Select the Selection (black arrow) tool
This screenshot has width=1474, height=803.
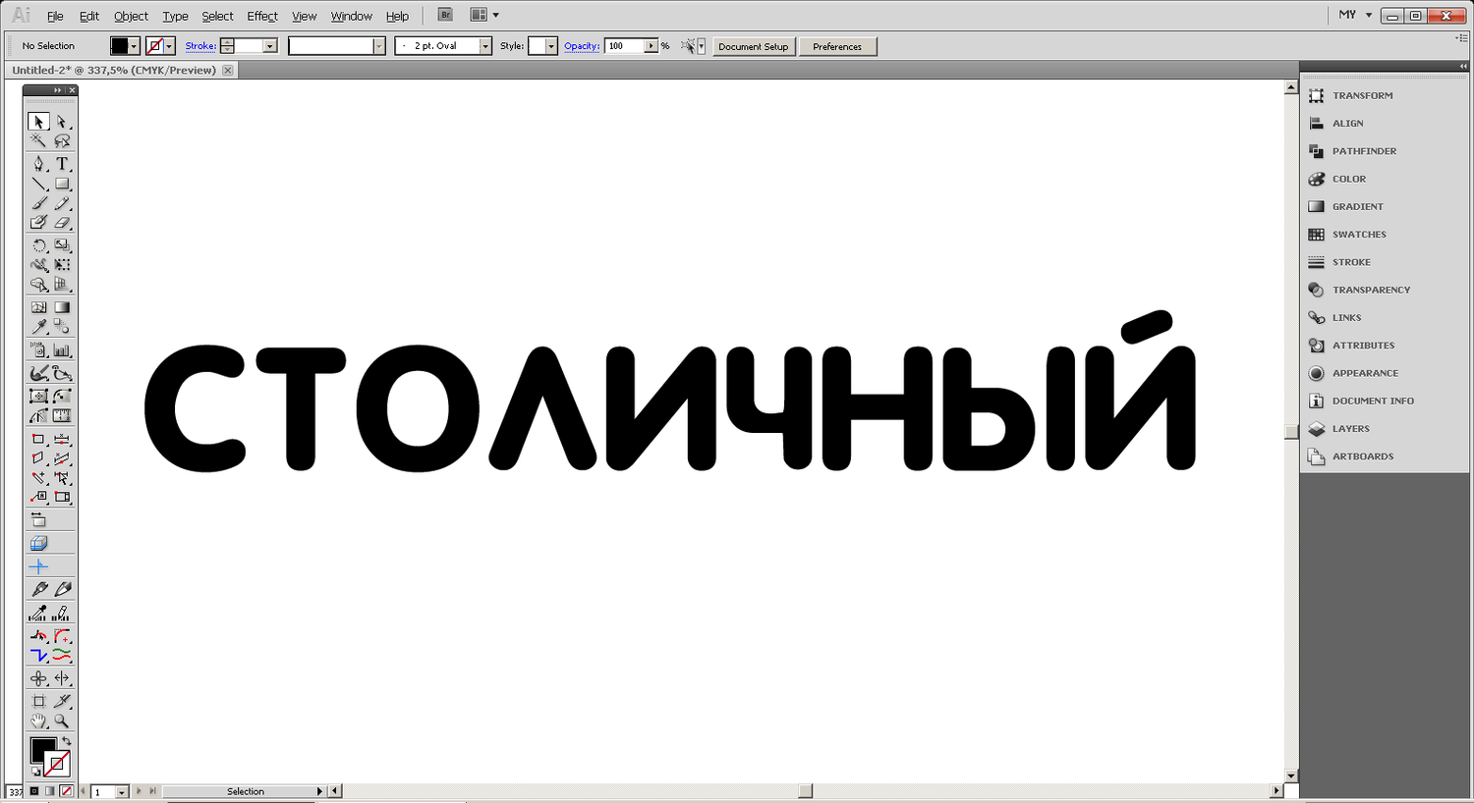click(38, 122)
